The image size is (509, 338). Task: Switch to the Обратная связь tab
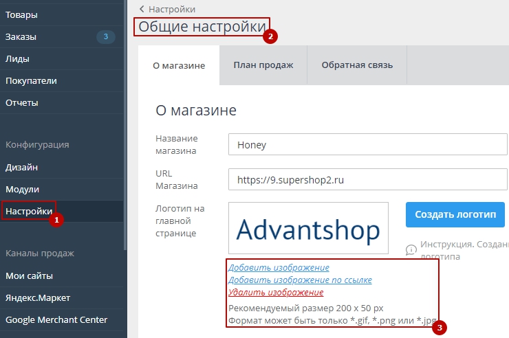[x=357, y=65]
